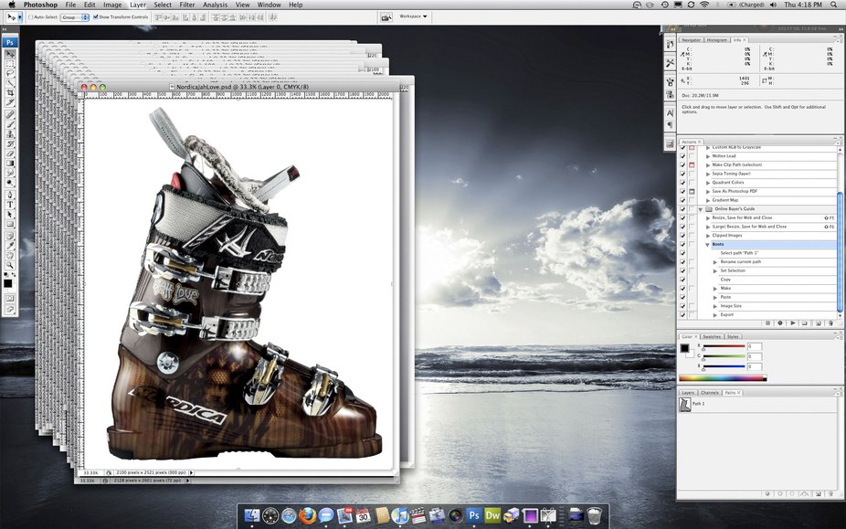
Task: Delete the selected action with trash icon
Action: tap(830, 323)
